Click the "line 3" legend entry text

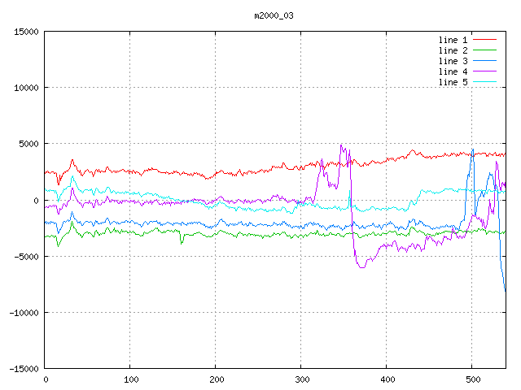click(453, 61)
